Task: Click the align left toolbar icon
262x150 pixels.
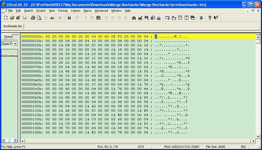Action: [x=107, y=18]
